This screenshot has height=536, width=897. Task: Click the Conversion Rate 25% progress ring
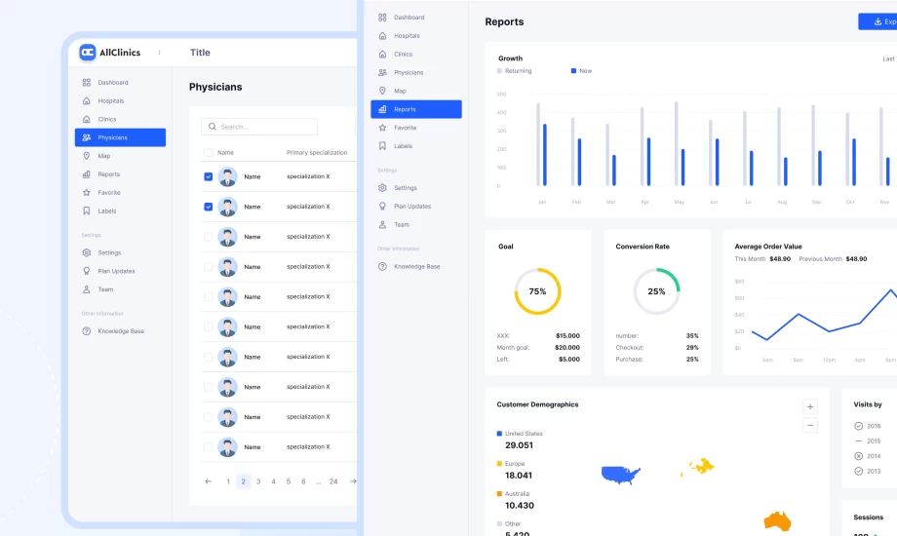click(657, 291)
